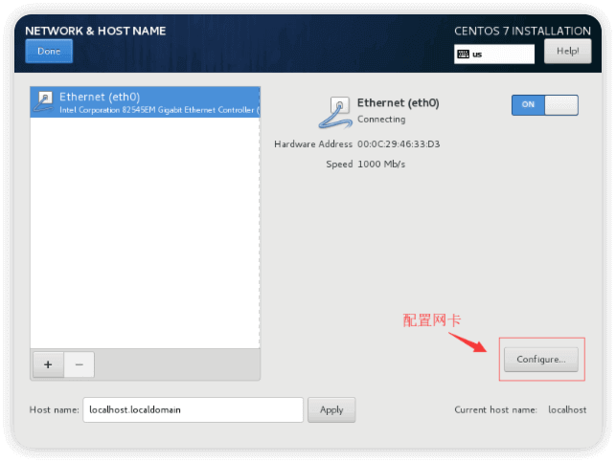Click the Ethernet cable icon in list row
Viewport: 616px width, 462px height.
point(44,102)
